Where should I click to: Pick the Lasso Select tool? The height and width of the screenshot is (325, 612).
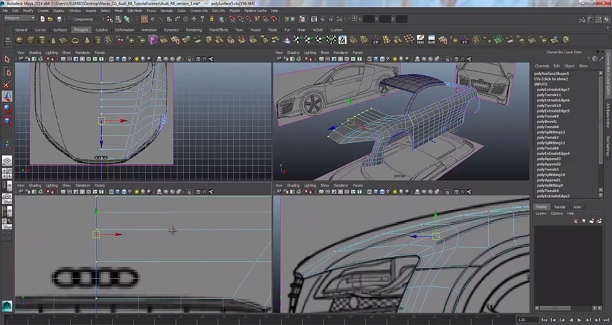[x=7, y=72]
